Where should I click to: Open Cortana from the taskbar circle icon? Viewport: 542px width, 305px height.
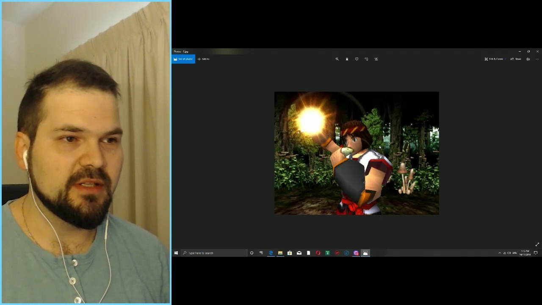(252, 253)
